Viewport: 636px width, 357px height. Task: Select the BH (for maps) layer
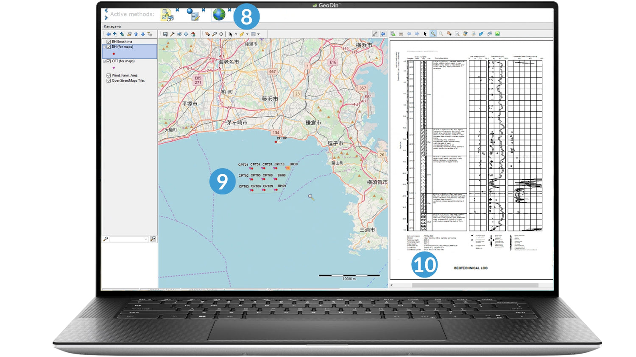pos(123,47)
